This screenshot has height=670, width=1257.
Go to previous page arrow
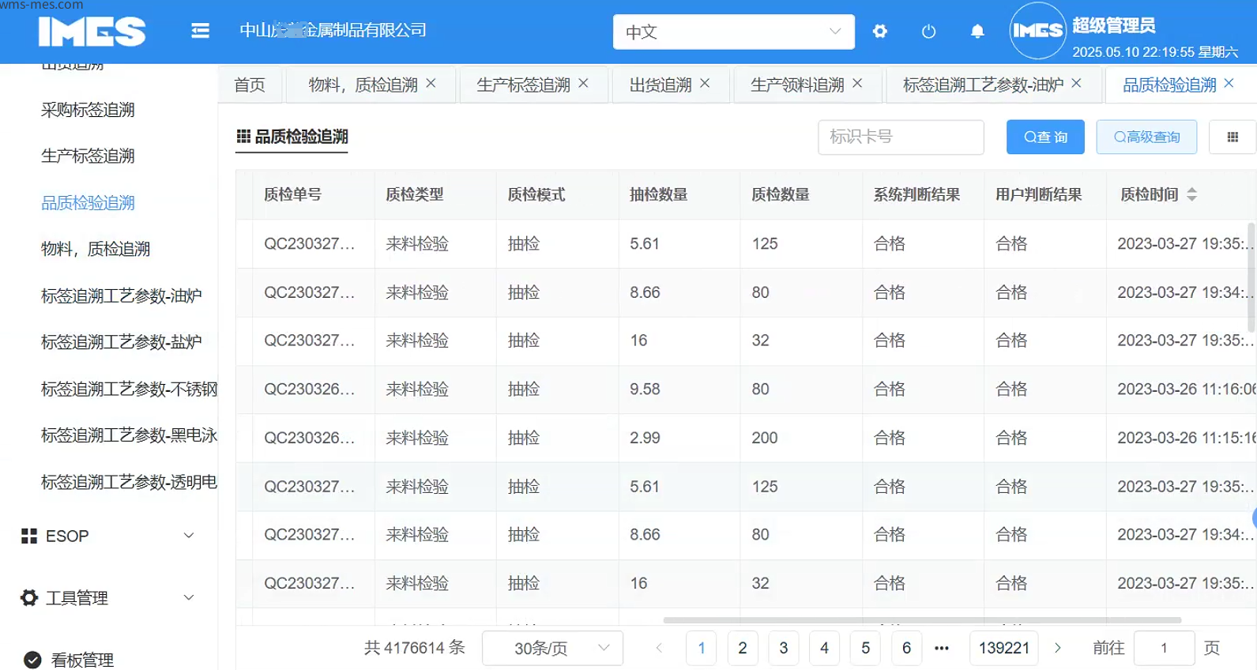point(659,648)
